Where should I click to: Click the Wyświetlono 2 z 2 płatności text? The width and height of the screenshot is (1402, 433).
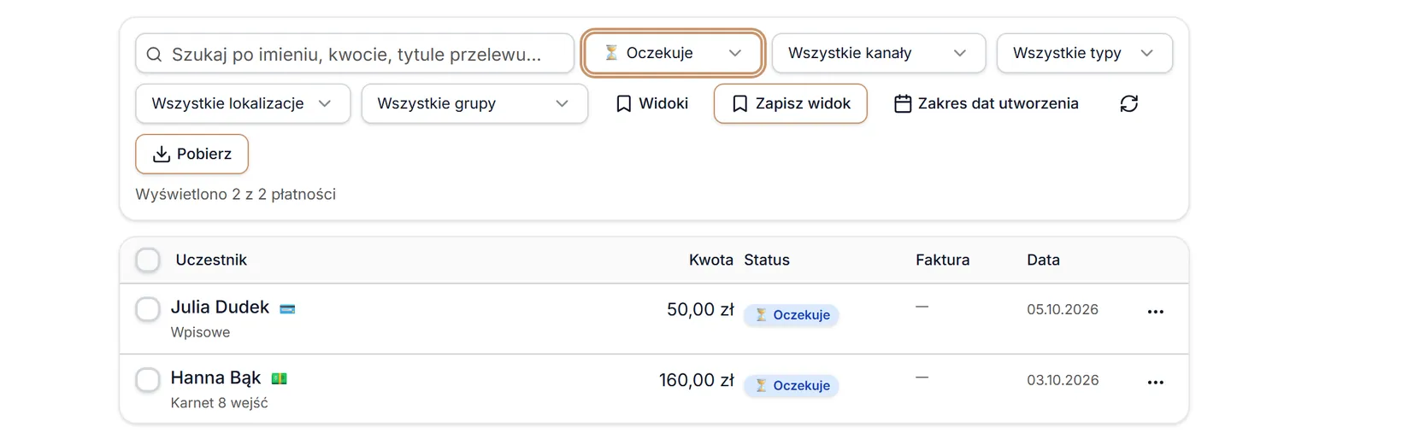point(235,194)
